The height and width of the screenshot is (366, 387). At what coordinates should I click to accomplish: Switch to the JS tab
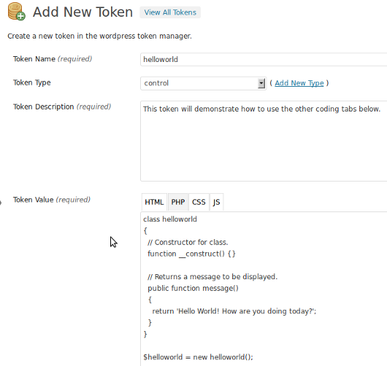coord(216,202)
